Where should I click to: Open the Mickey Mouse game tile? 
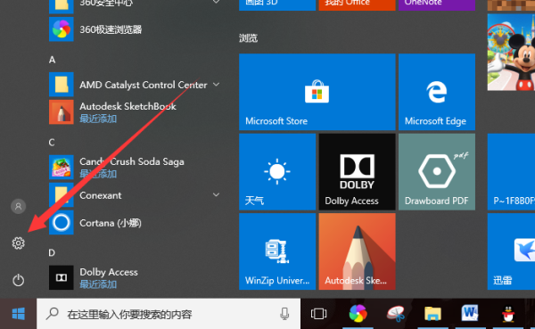point(511,53)
